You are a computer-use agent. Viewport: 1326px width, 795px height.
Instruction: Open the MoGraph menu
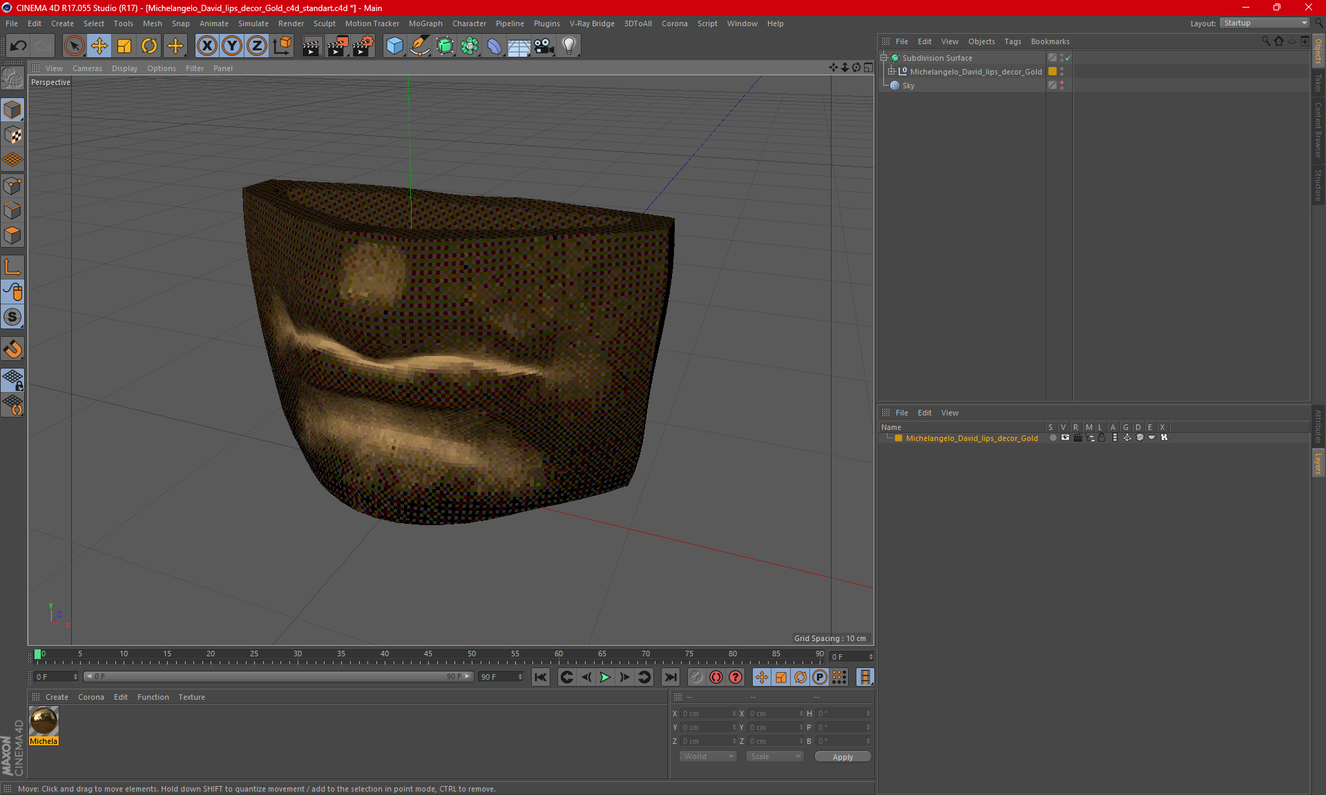tap(425, 23)
